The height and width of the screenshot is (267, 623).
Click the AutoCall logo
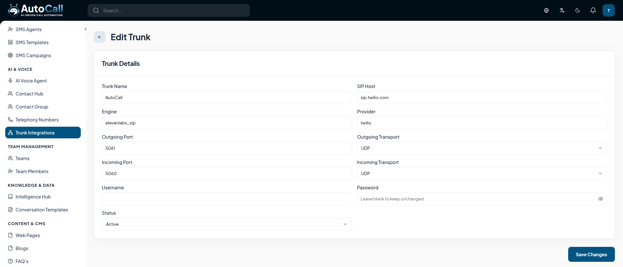(x=35, y=10)
